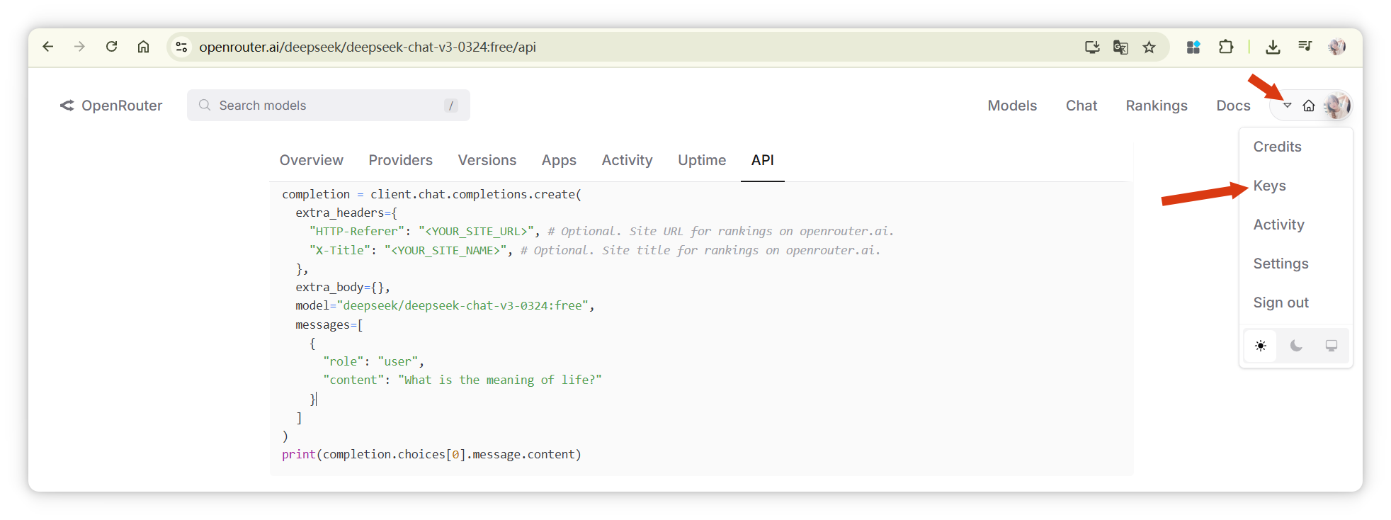1391x520 pixels.
Task: Go to OpenRouter logo home link
Action: pyautogui.click(x=111, y=106)
